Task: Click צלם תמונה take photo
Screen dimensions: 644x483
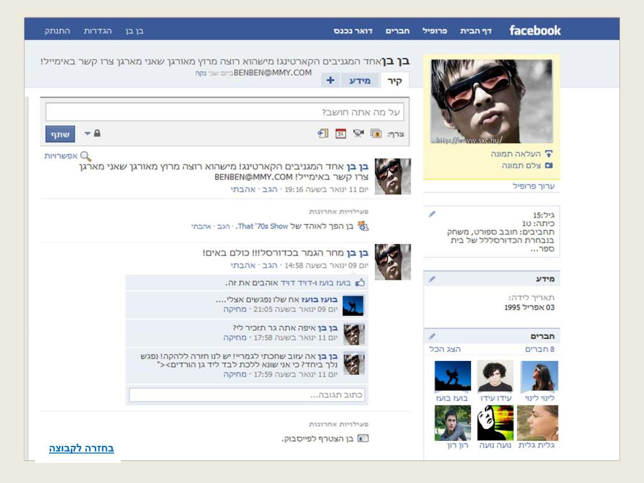Action: (x=521, y=165)
